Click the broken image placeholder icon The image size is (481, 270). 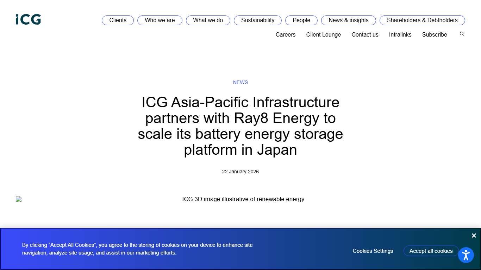coord(19,199)
